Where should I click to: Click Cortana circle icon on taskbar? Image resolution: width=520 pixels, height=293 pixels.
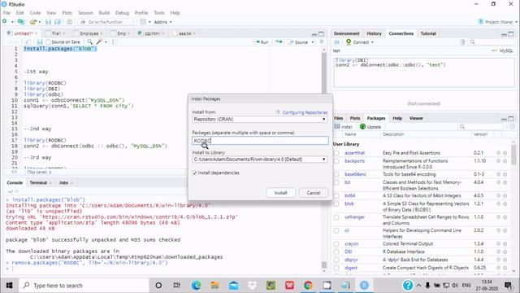click(158, 286)
